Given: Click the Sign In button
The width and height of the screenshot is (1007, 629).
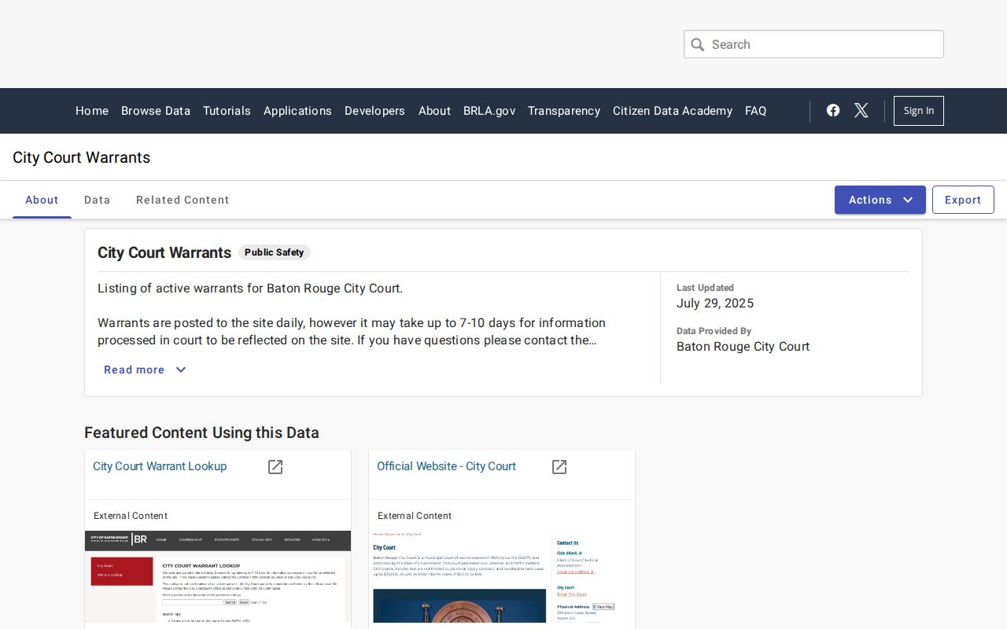Looking at the screenshot, I should (919, 111).
